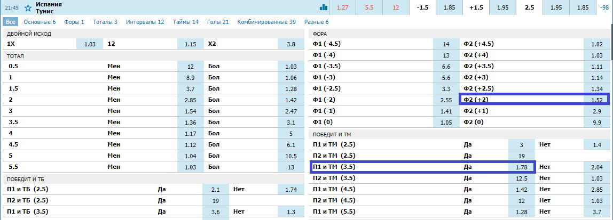Bet total 4 over at 5
Image resolution: width=613 pixels, height=220 pixels.
pos(291,134)
